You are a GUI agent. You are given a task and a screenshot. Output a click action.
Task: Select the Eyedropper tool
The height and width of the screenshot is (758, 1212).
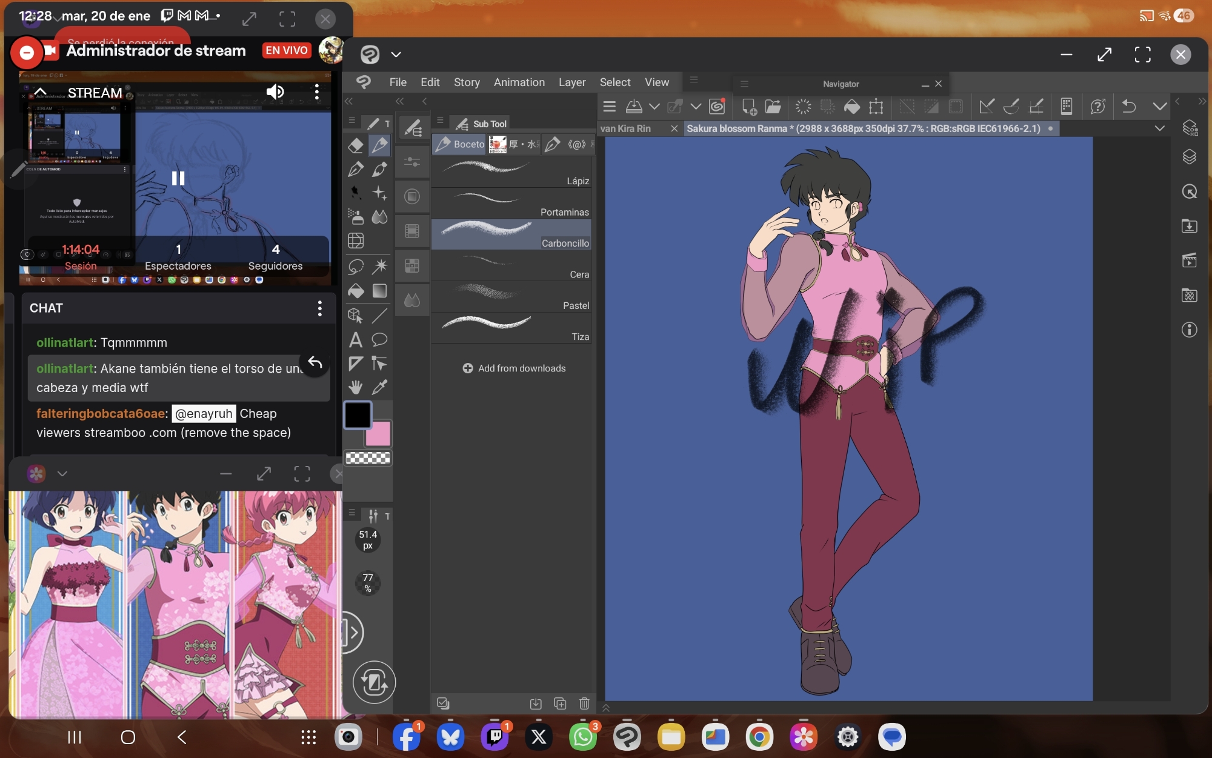pos(380,387)
